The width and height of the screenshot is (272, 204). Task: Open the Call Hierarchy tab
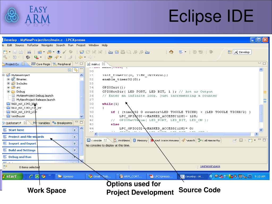[x=209, y=140]
